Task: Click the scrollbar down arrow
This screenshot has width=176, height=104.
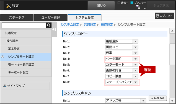Action: click(172, 100)
